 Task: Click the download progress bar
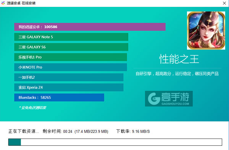[x=115, y=142]
